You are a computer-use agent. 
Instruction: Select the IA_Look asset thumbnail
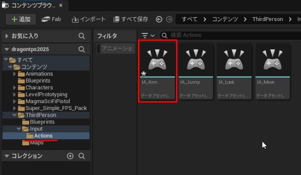click(x=234, y=60)
